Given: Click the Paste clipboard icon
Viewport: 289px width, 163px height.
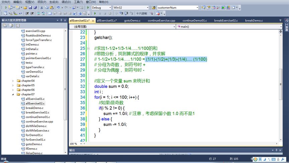Looking at the screenshot, I should click(x=52, y=8).
